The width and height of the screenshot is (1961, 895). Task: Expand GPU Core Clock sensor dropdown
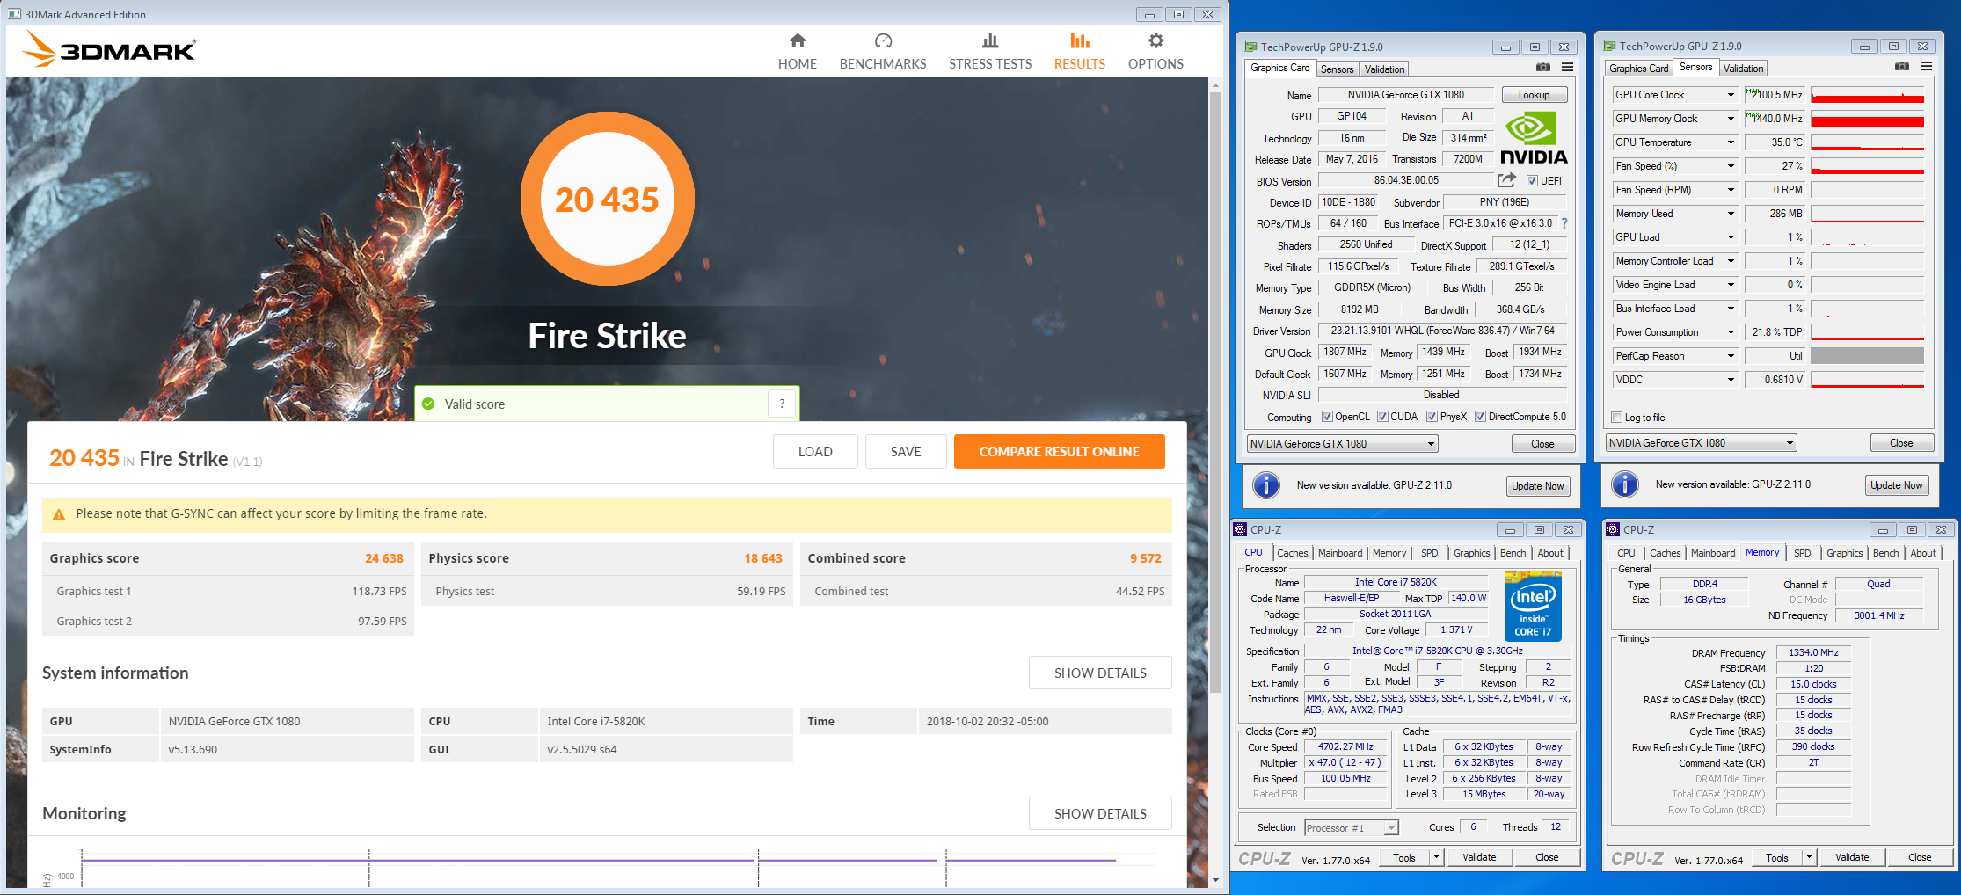tap(1731, 95)
